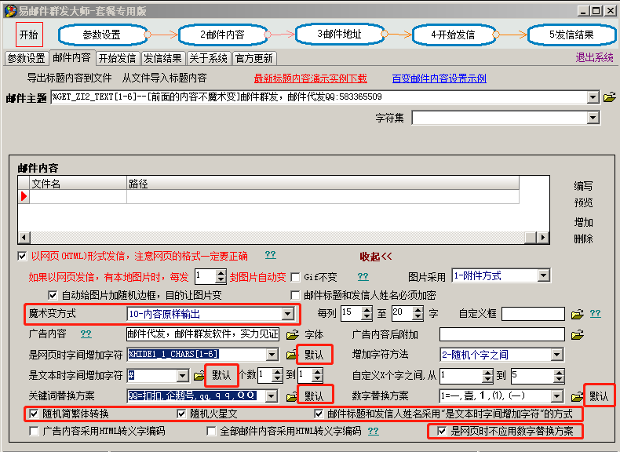Image resolution: width=620 pixels, height=452 pixels.
Task: Switch to 参数设置 tab
Action: coord(27,59)
